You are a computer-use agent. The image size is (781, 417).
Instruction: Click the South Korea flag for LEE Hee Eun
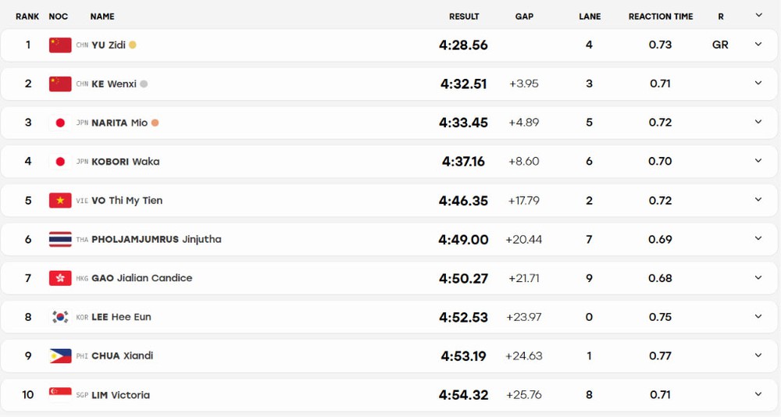[60, 317]
